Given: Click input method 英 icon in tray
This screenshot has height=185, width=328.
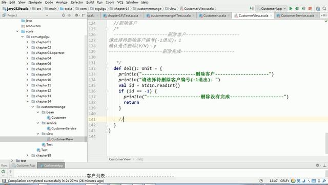Looking at the screenshot, I should pos(298,181).
